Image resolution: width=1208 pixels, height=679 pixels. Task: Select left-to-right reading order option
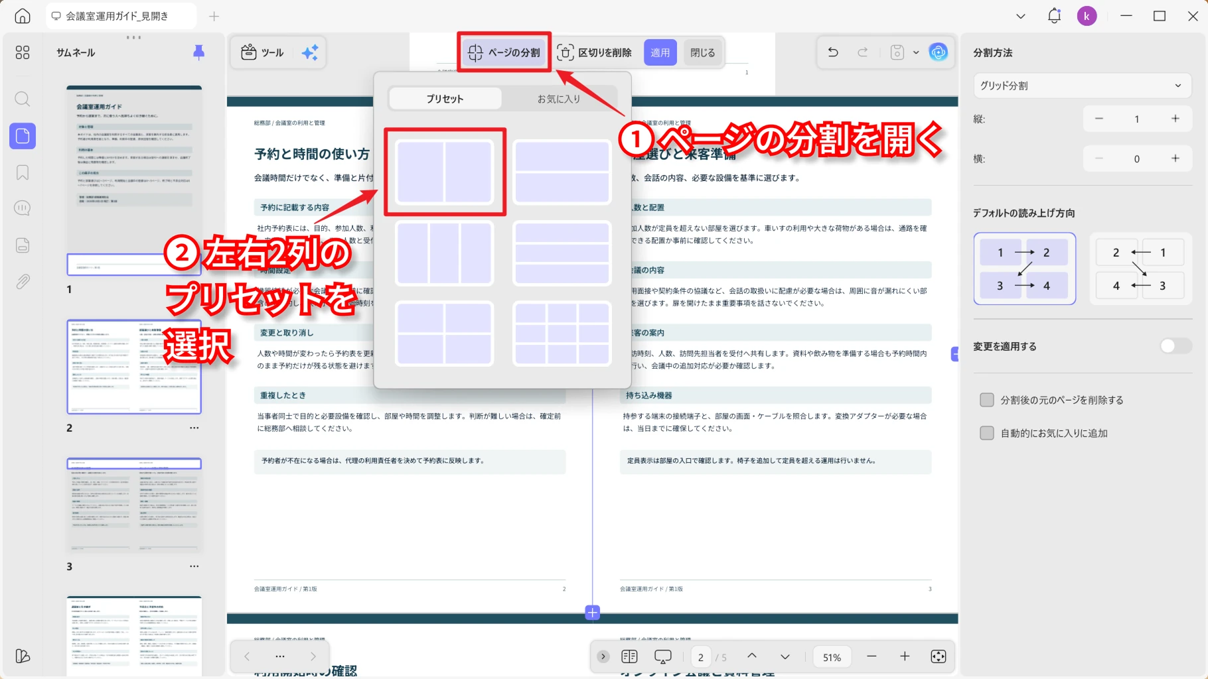click(x=1024, y=269)
